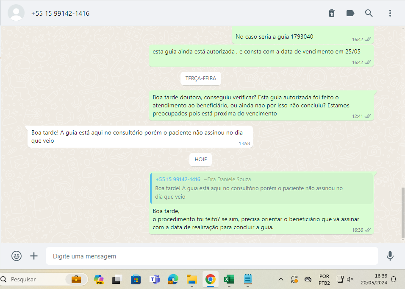This screenshot has height=289, width=405.
Task: Open Microsoft Teams from the taskbar
Action: [154, 279]
